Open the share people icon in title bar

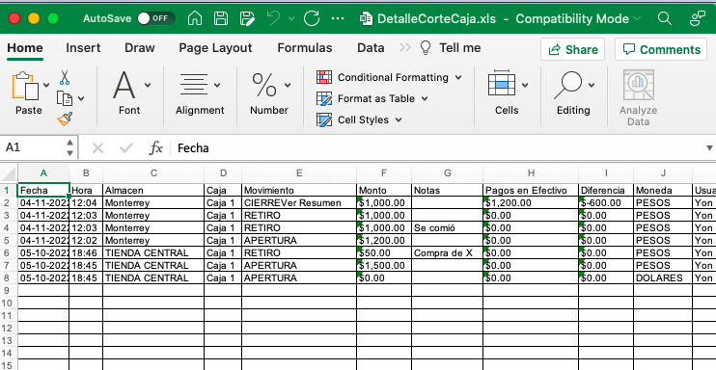pos(698,18)
